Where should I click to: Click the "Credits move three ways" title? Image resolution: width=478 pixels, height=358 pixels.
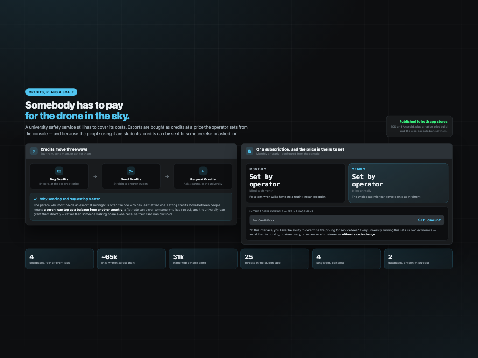63,149
